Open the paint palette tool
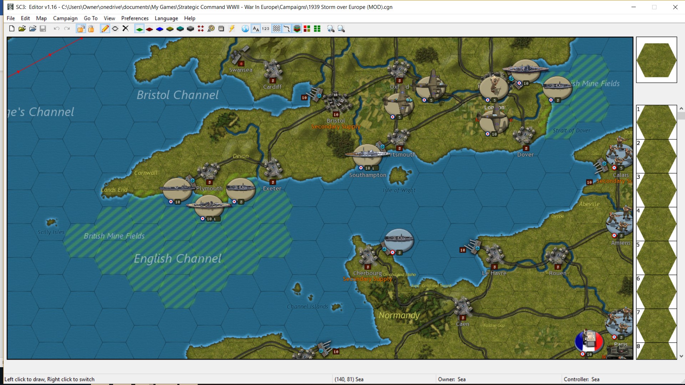The width and height of the screenshot is (685, 385). pyautogui.click(x=211, y=29)
